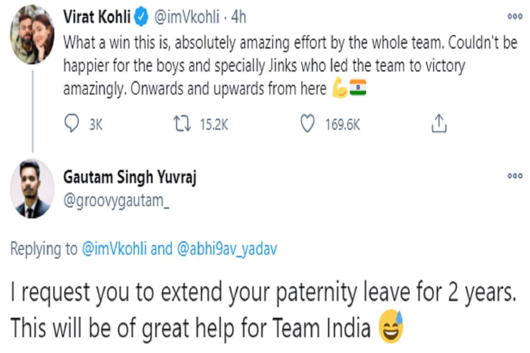Viewport: 530px width, 353px height.
Task: Click the share upload arrow icon
Action: [439, 125]
